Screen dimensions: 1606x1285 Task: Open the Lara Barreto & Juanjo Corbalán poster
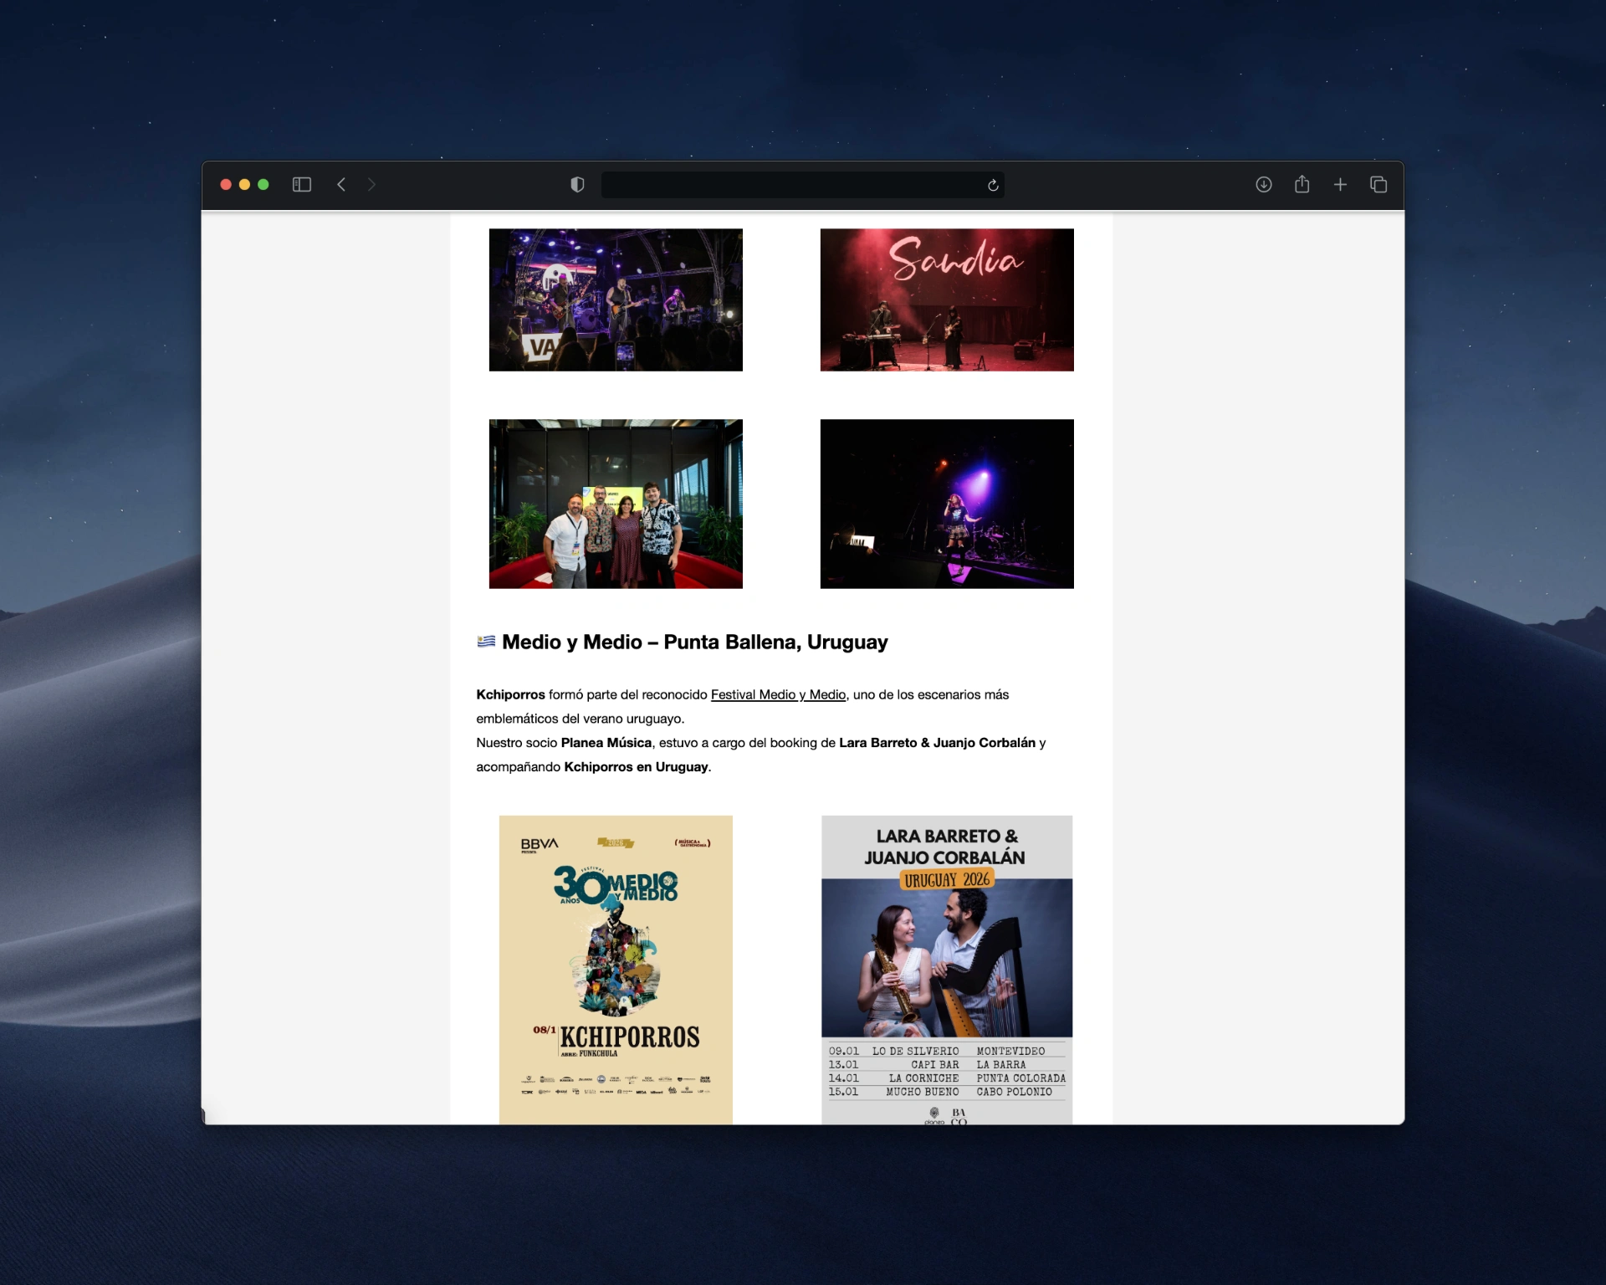[x=946, y=969]
